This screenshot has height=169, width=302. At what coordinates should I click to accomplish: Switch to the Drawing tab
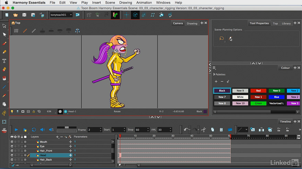pyautogui.click(x=192, y=23)
